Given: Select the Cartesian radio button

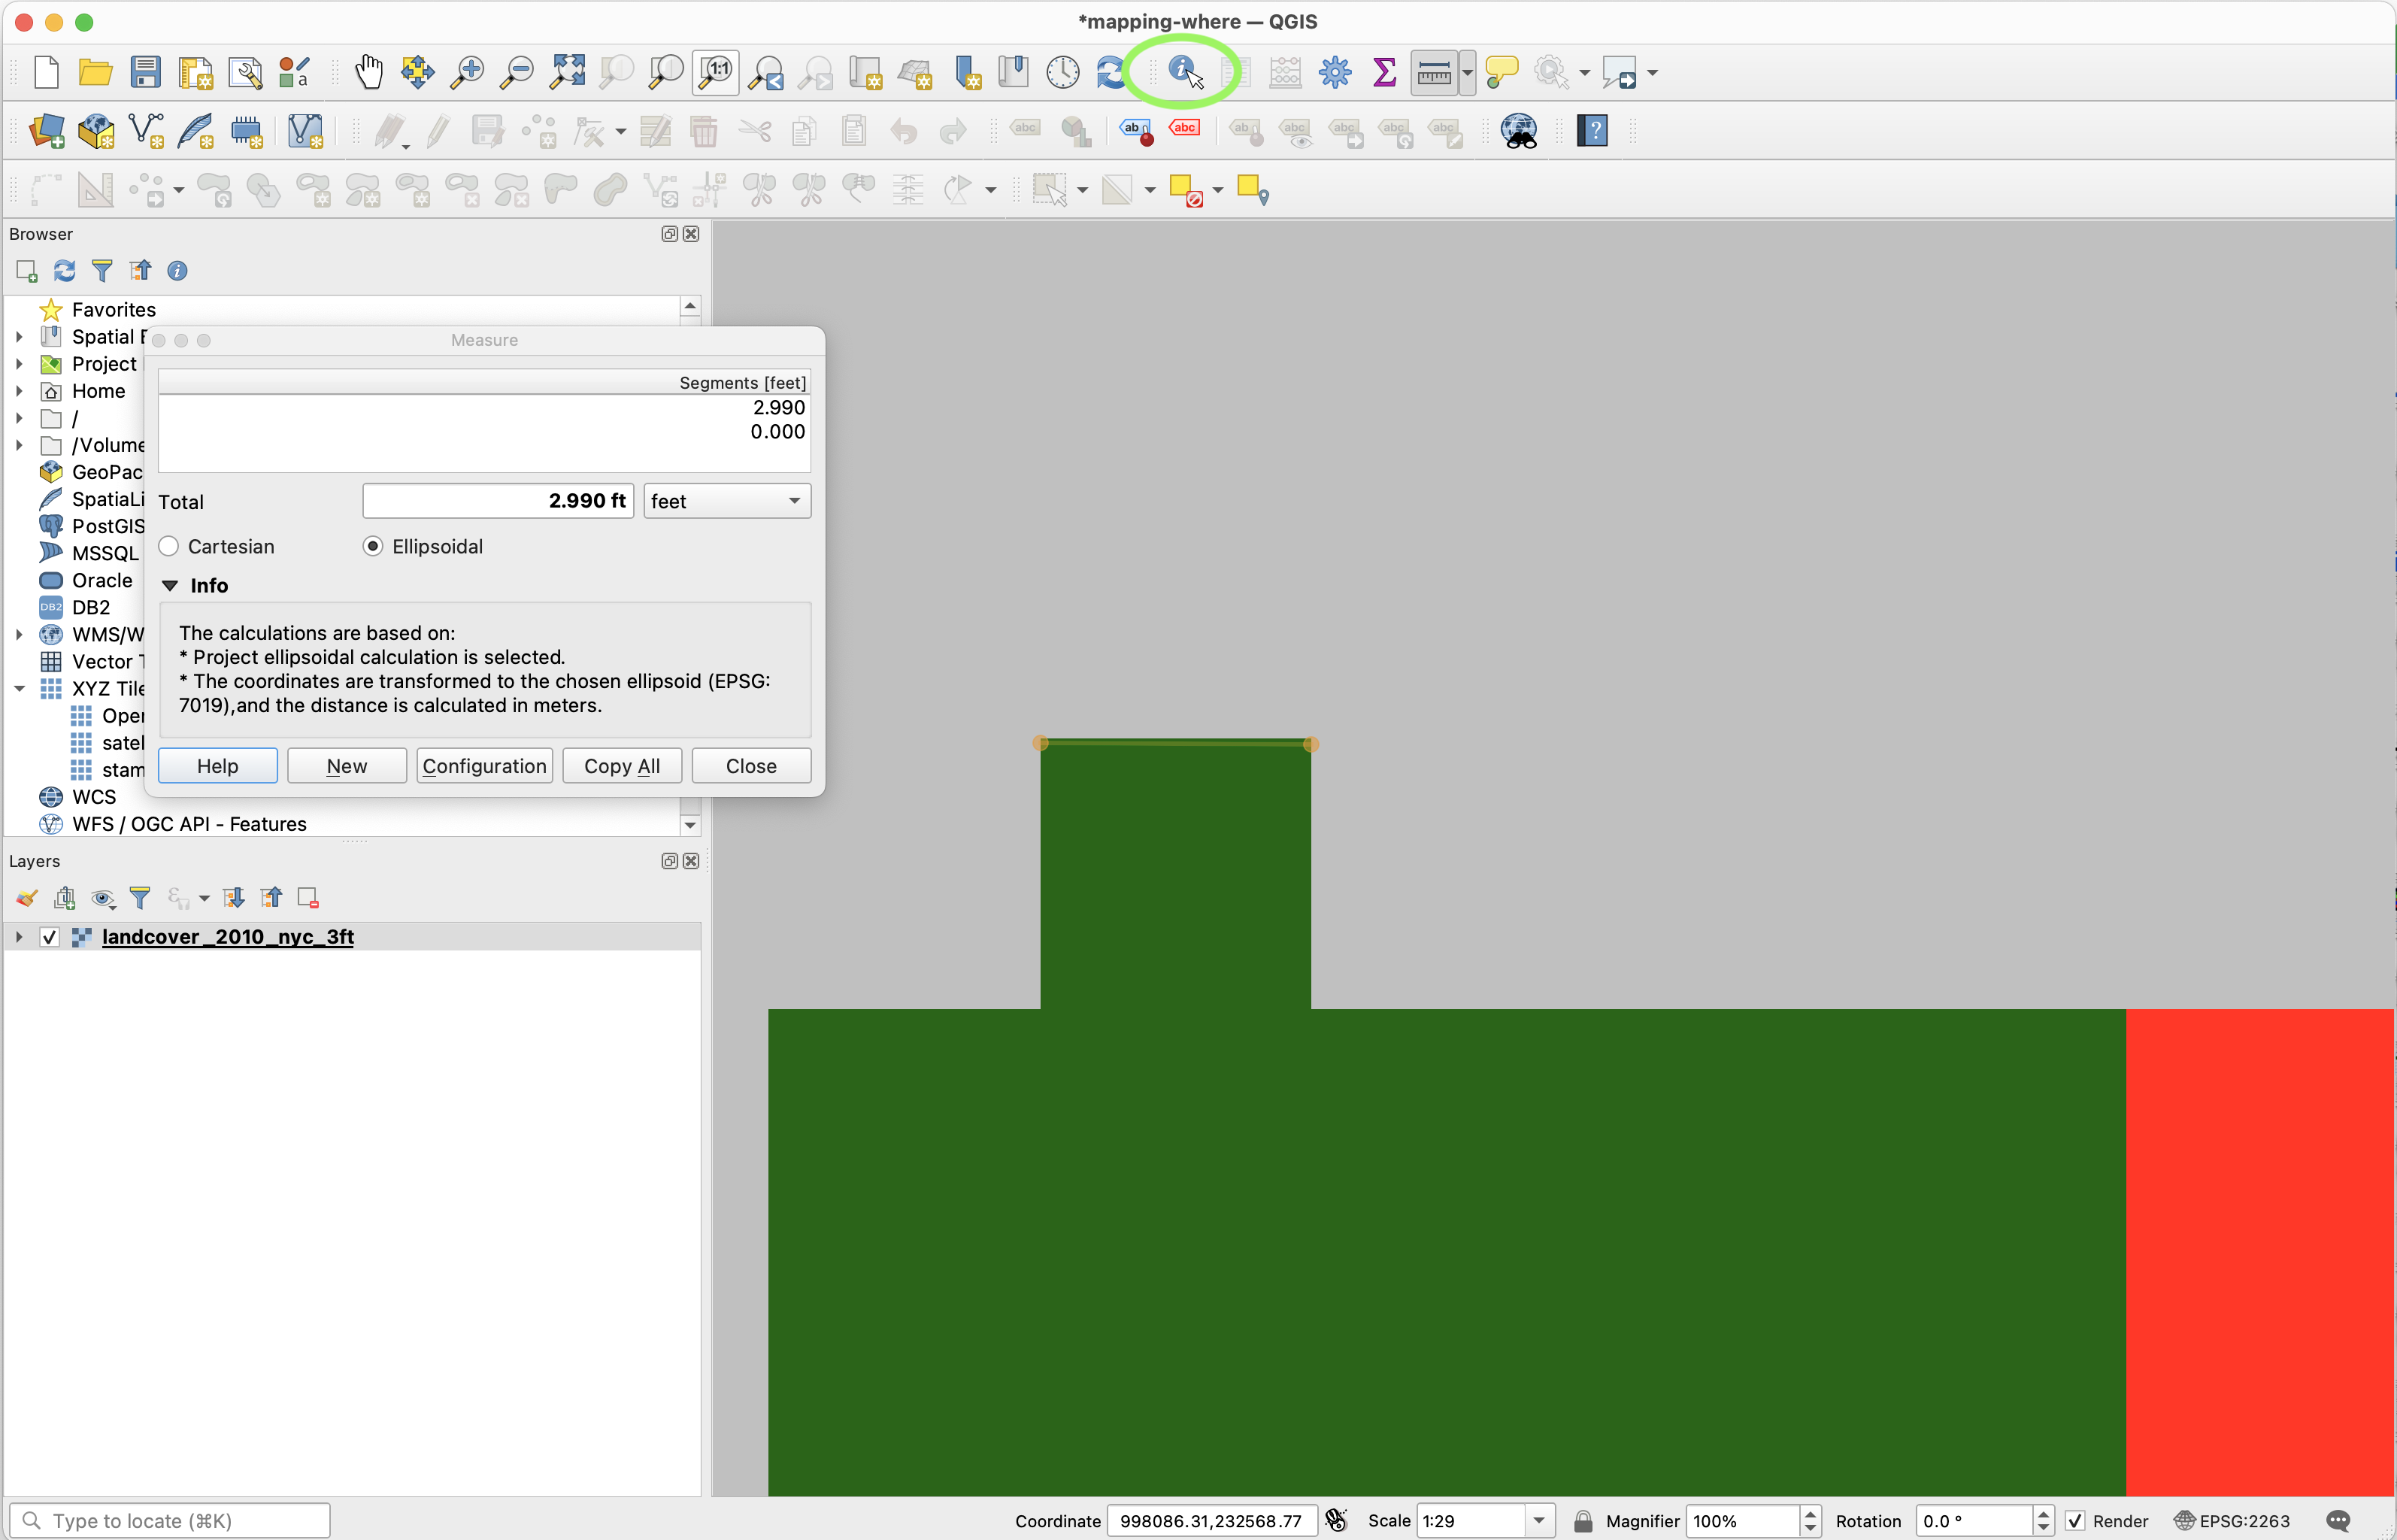Looking at the screenshot, I should click(169, 546).
